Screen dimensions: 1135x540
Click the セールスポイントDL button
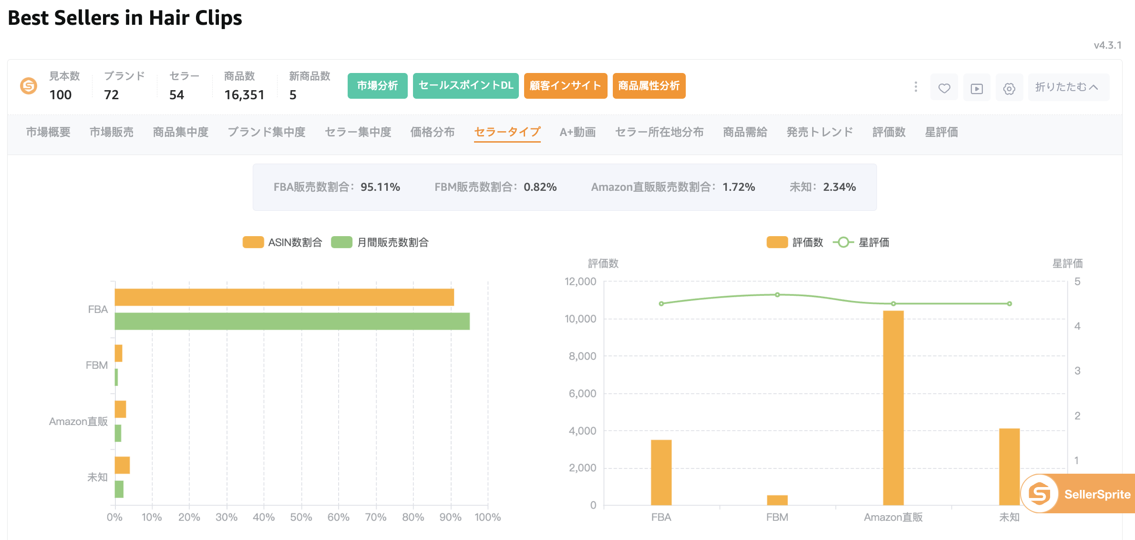click(465, 86)
